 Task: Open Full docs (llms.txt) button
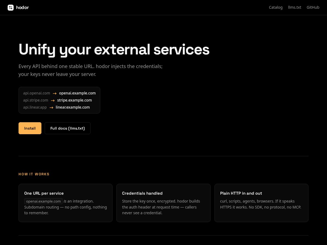click(x=68, y=128)
